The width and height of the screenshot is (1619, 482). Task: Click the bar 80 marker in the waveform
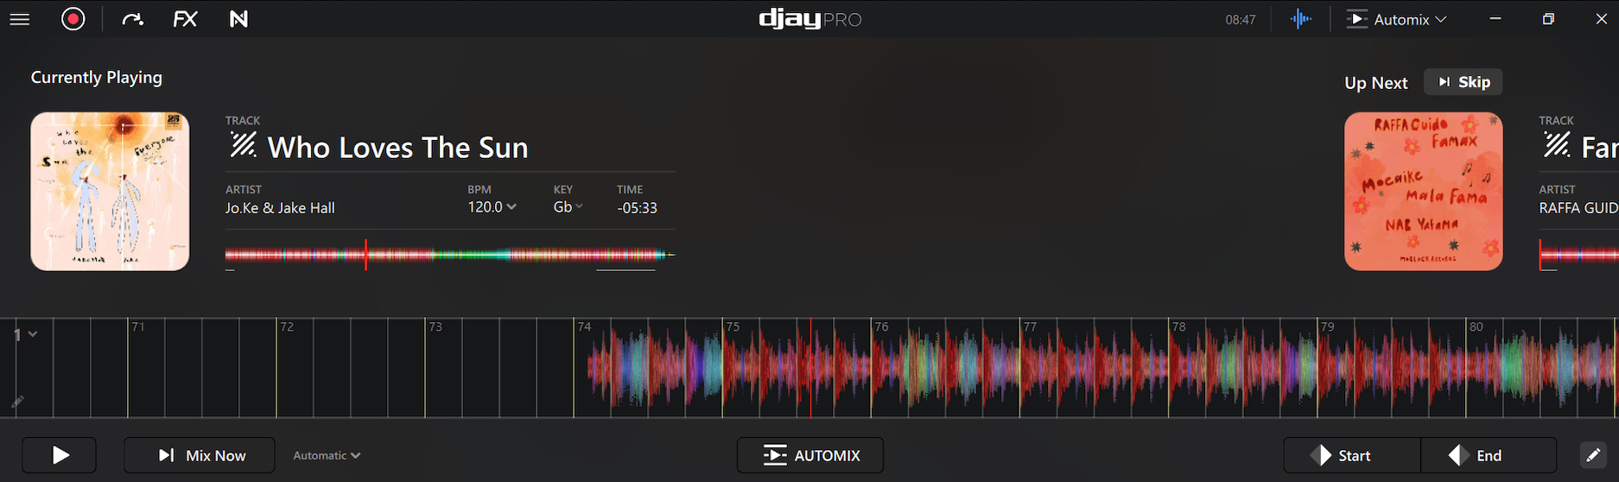click(1476, 327)
